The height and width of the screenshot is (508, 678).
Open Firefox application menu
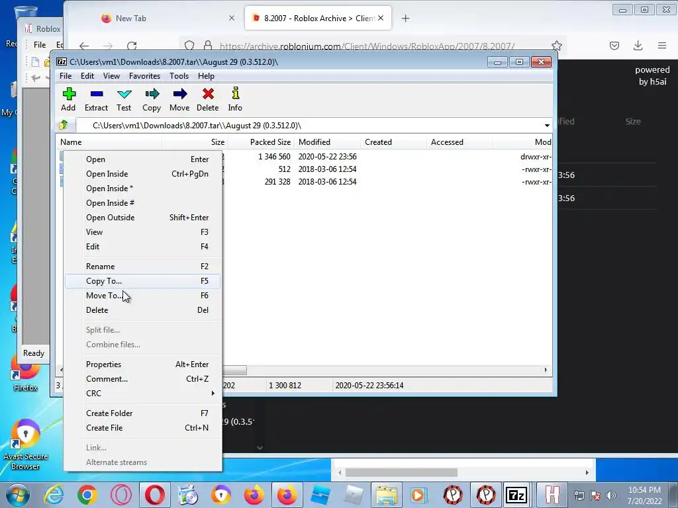[x=662, y=46]
